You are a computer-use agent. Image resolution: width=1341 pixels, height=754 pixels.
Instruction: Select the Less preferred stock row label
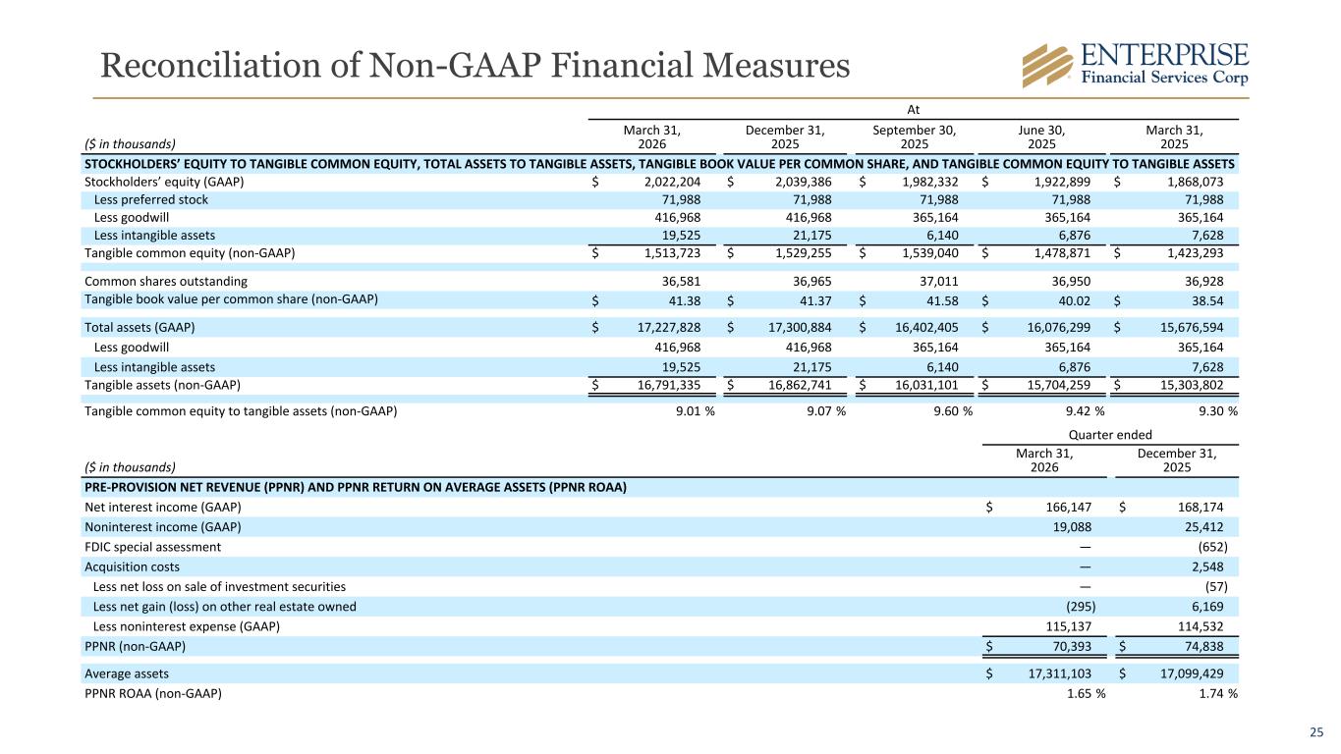pyautogui.click(x=150, y=199)
